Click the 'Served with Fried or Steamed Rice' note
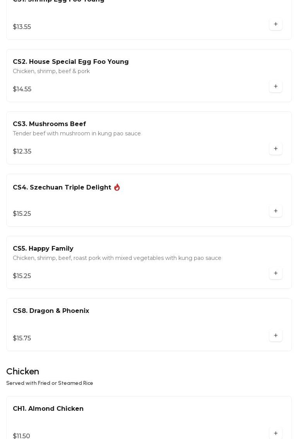The width and height of the screenshot is (298, 439). click(50, 383)
